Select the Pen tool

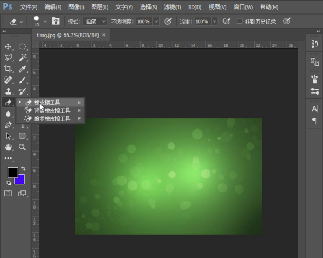8,125
